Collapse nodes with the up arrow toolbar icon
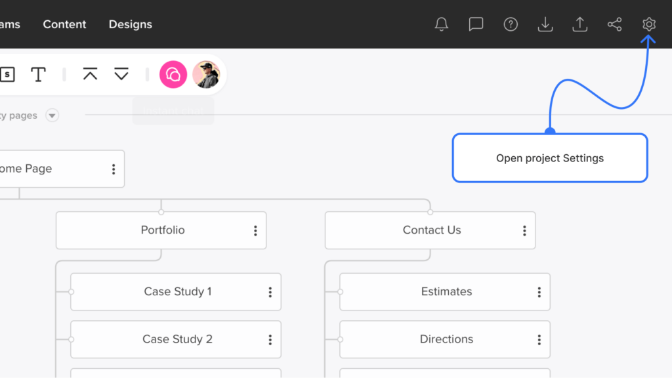672x378 pixels. 91,74
